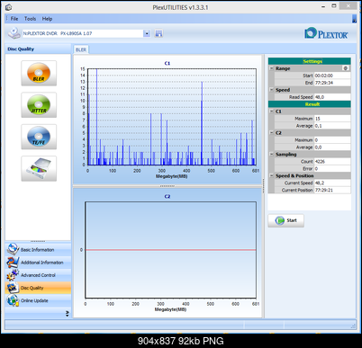Viewport: 362px width, 348px height.
Task: Collapse the Sampling section
Action: tap(271, 154)
